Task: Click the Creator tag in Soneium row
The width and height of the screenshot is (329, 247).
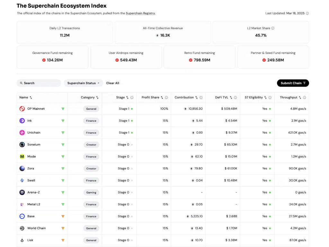Action: [91, 145]
